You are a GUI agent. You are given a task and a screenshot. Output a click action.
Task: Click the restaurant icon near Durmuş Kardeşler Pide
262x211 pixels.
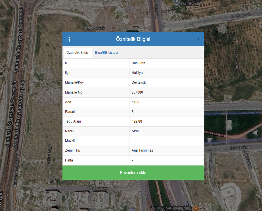point(196,208)
